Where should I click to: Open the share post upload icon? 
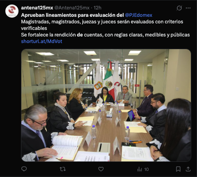click(188, 169)
